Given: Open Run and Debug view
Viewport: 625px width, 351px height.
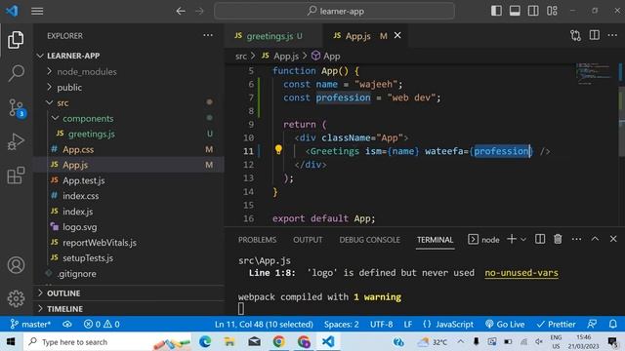Looking at the screenshot, I should [16, 141].
